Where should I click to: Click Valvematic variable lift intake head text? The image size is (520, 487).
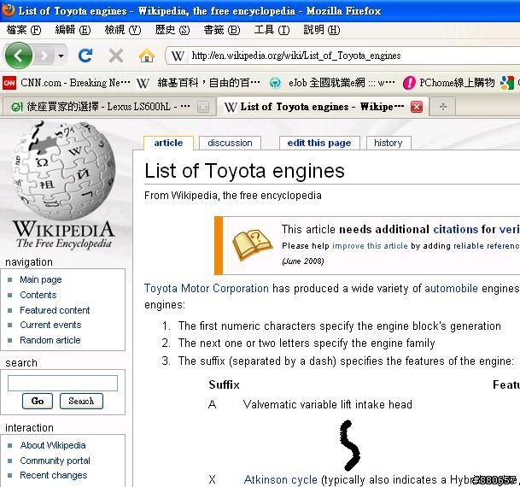(328, 404)
